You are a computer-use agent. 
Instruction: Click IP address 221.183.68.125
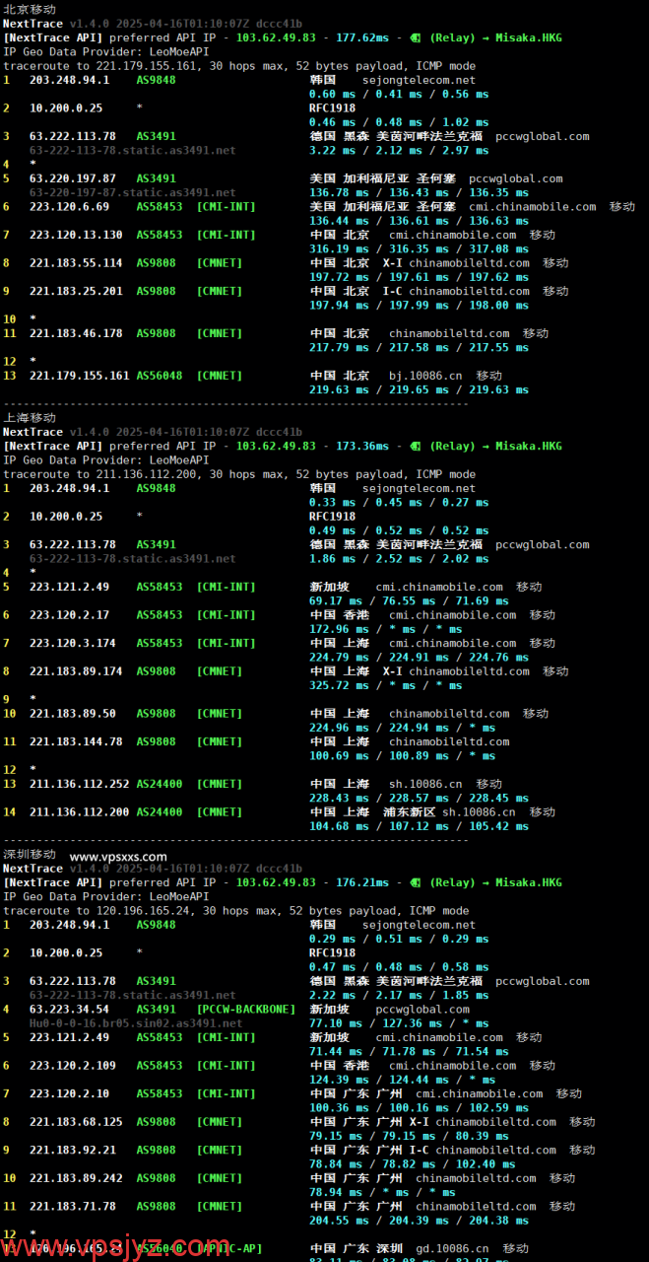pos(76,1121)
